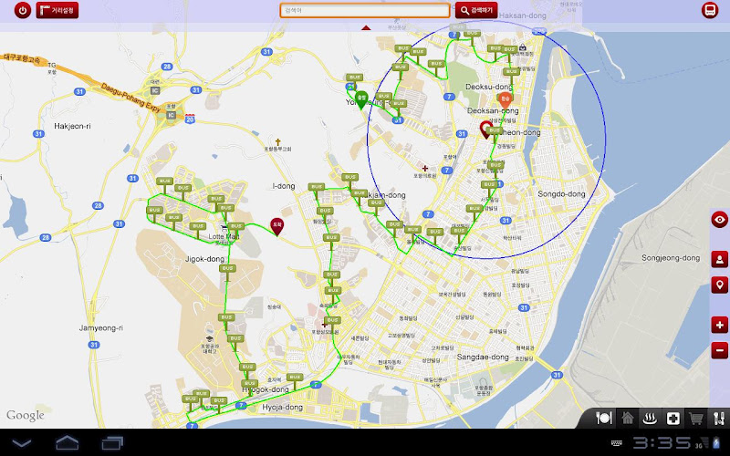This screenshot has height=456, width=730.
Task: Toggle the eye visibility button
Action: tap(720, 219)
